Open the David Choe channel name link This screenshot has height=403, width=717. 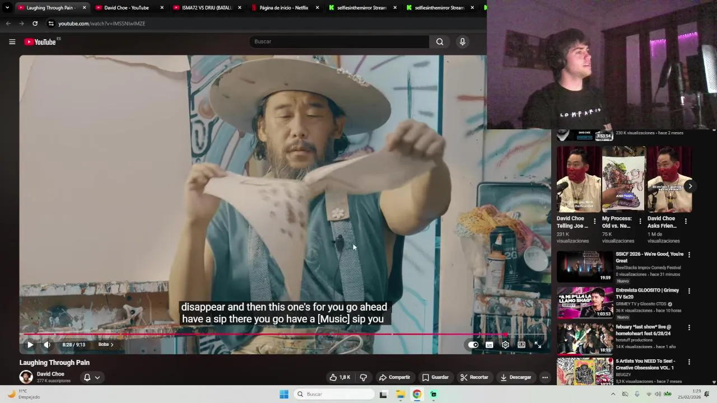(x=50, y=374)
